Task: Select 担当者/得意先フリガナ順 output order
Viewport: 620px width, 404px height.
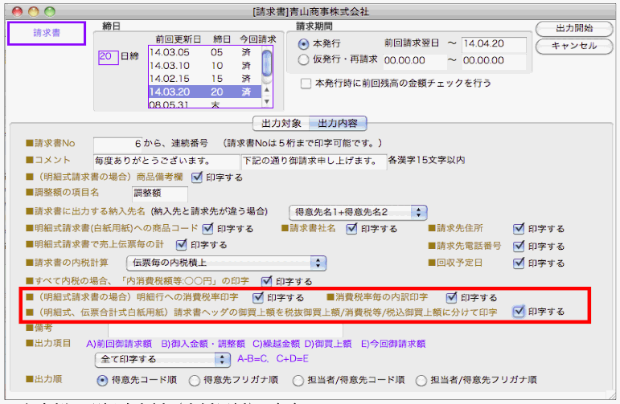Action: point(421,380)
